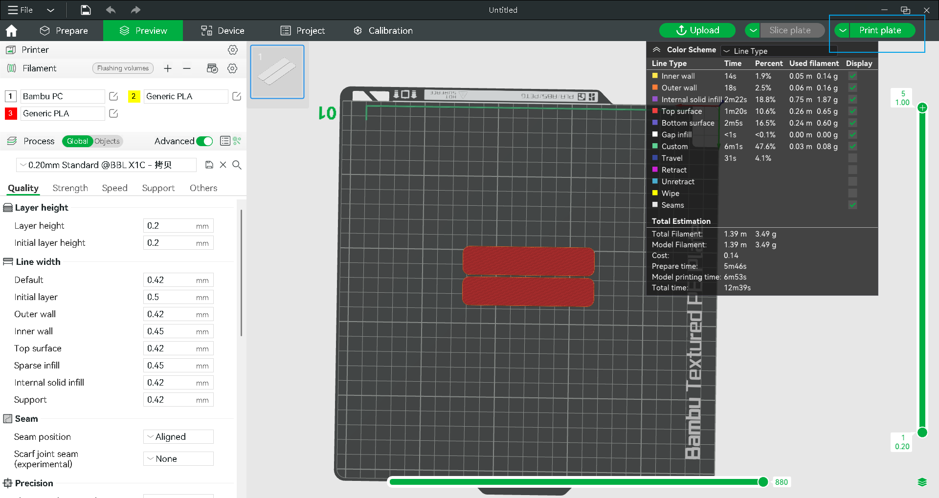The width and height of the screenshot is (939, 498).
Task: Click the Layer height input field
Action: pyautogui.click(x=179, y=226)
